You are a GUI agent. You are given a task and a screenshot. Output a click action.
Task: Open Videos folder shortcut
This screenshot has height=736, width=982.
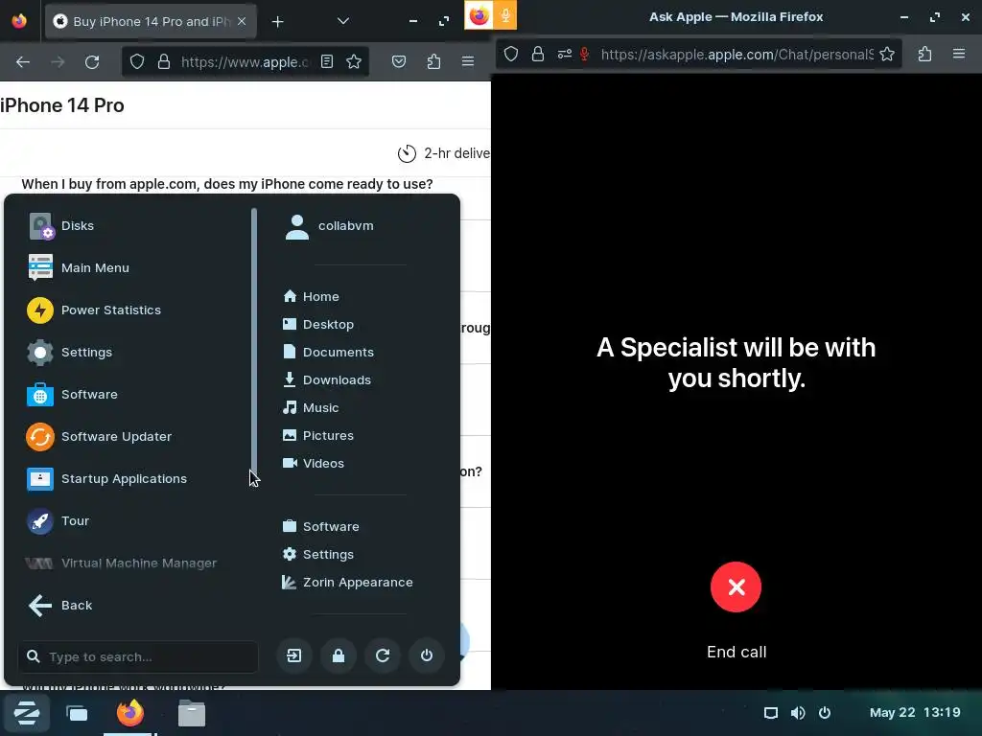[314, 463]
